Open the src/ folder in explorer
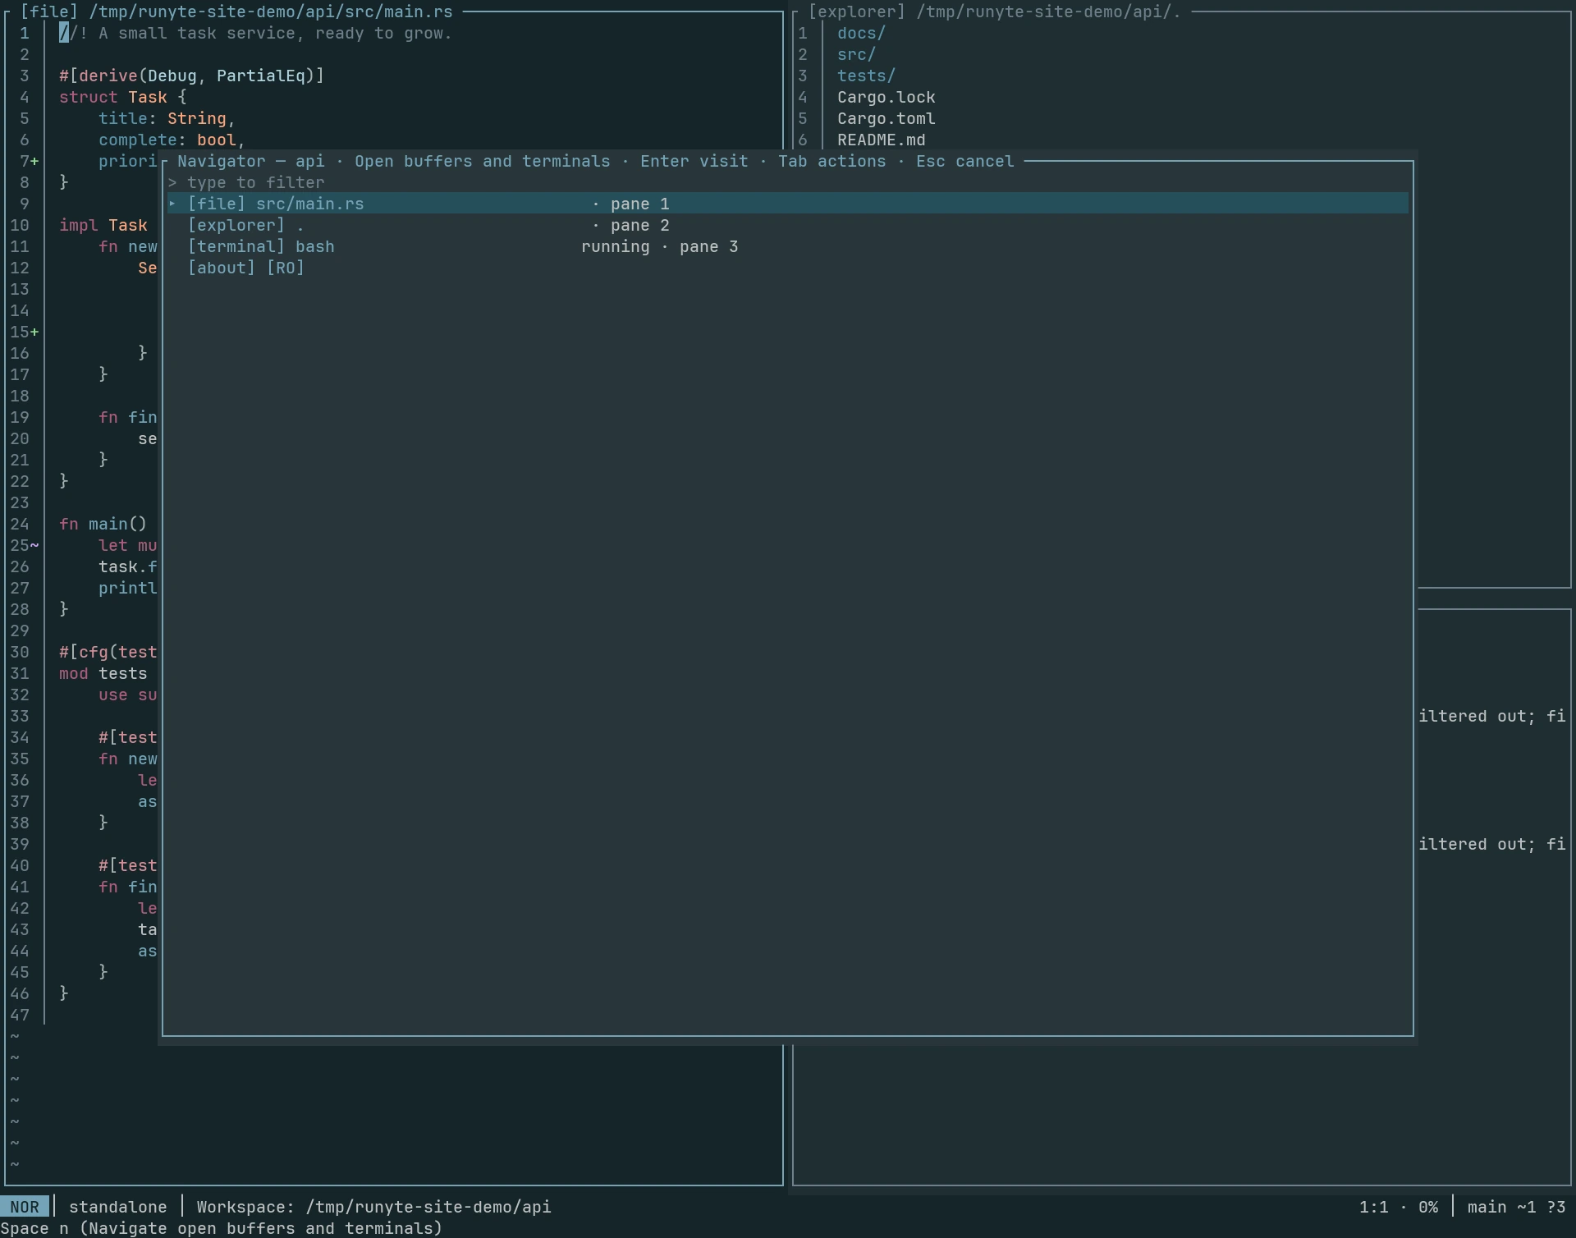Screen dimensions: 1576x1238 click(856, 54)
